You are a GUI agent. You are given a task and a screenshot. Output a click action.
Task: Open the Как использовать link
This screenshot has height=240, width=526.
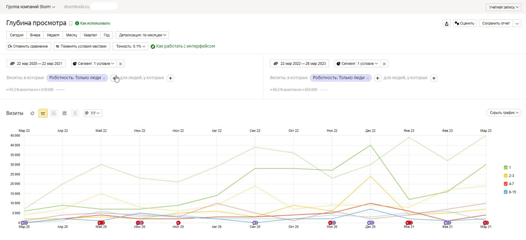coord(92,23)
